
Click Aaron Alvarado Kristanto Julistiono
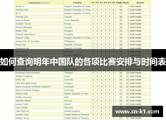tap(33, 87)
